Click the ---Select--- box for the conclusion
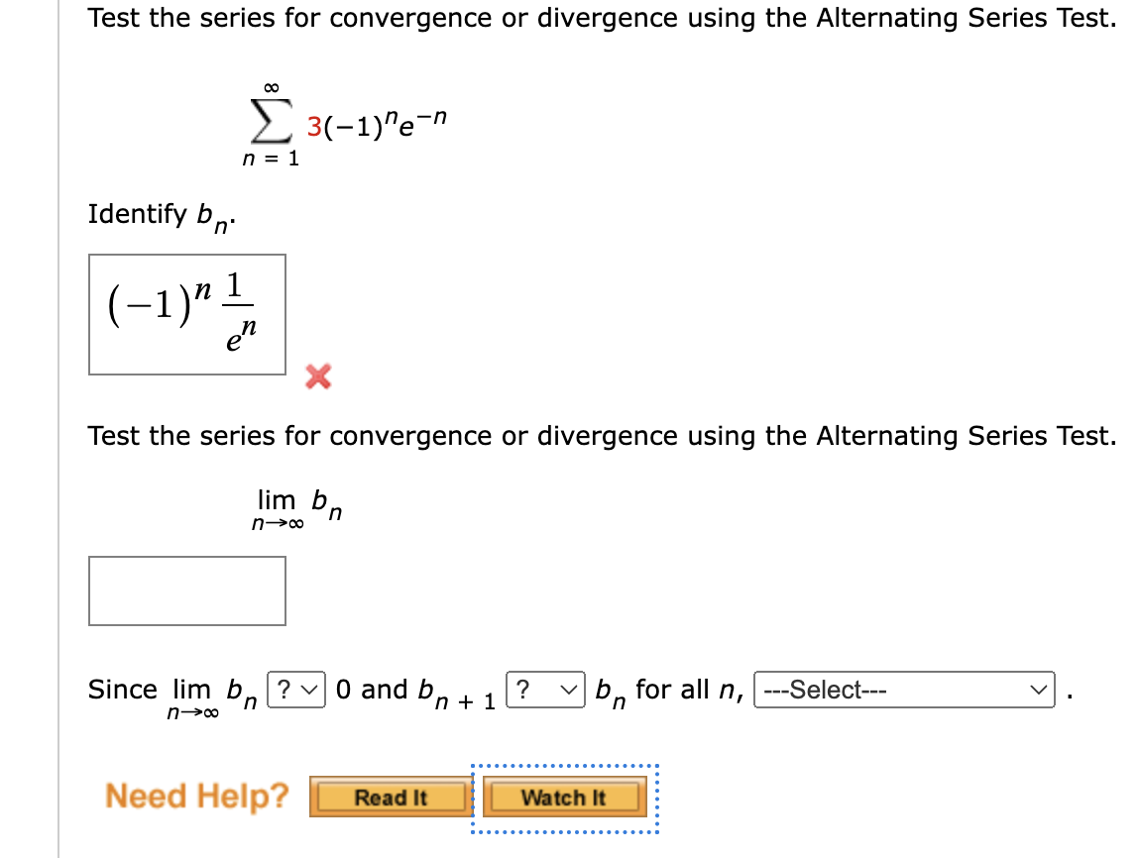 click(x=902, y=690)
